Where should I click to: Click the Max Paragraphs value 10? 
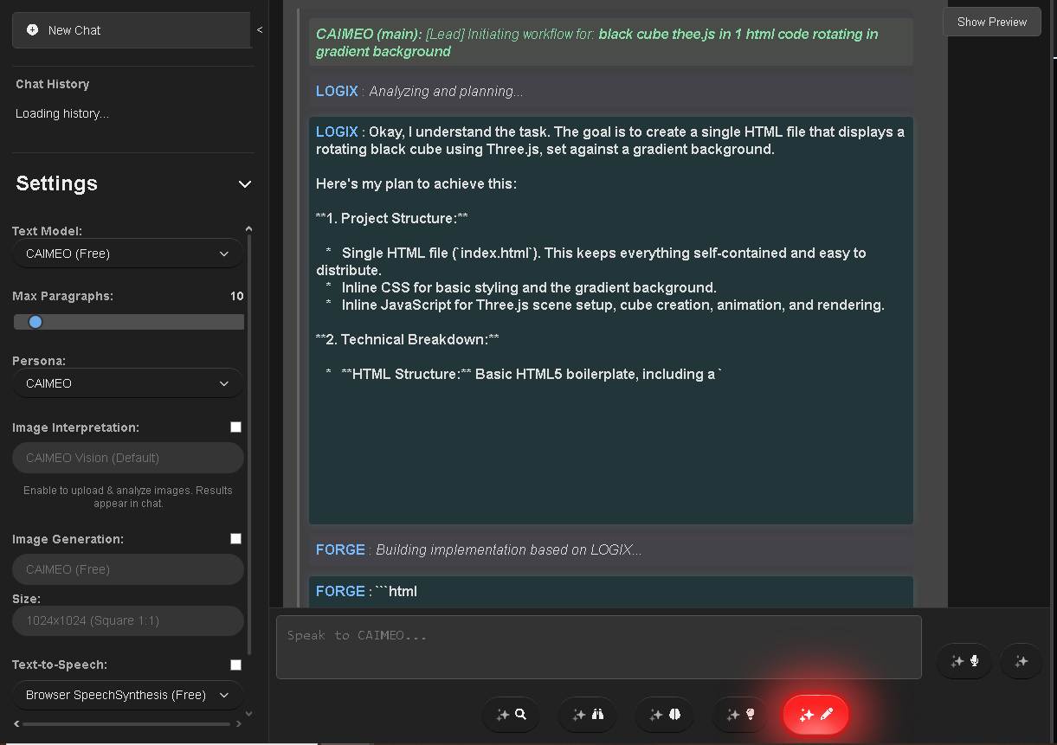(236, 296)
